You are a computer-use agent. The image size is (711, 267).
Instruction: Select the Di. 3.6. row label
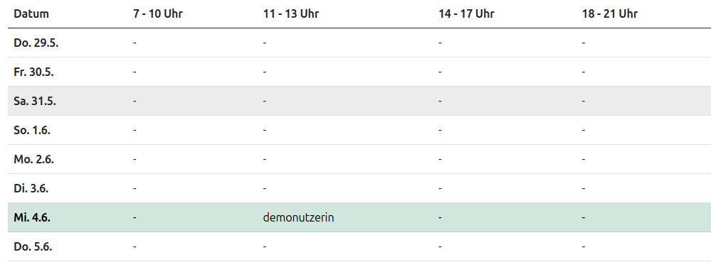click(31, 189)
